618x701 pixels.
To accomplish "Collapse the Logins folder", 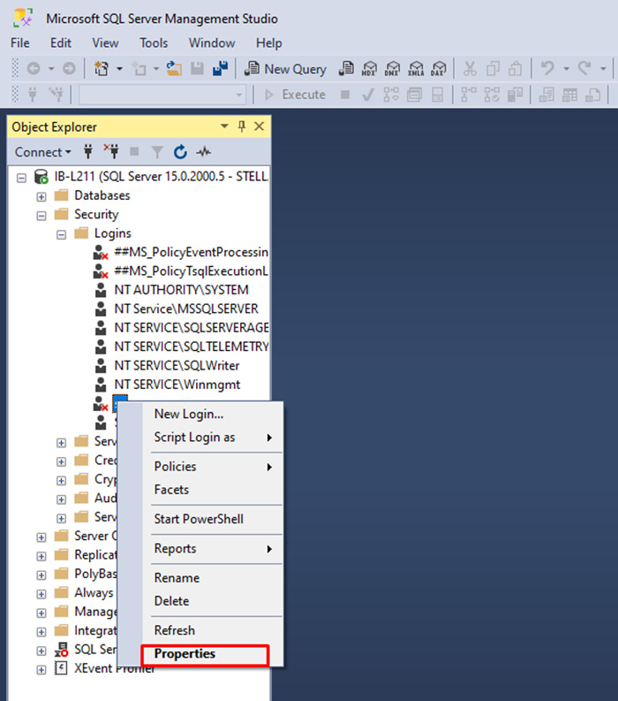I will pyautogui.click(x=61, y=235).
